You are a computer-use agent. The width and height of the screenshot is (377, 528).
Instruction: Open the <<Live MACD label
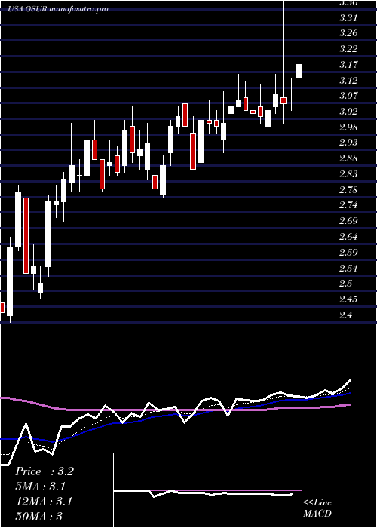point(317,508)
